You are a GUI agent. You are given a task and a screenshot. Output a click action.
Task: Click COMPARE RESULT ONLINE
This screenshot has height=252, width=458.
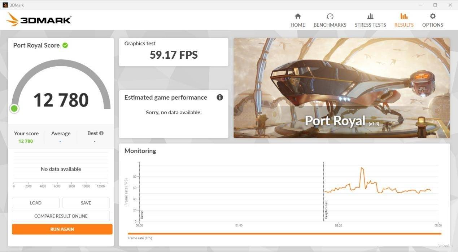point(61,216)
